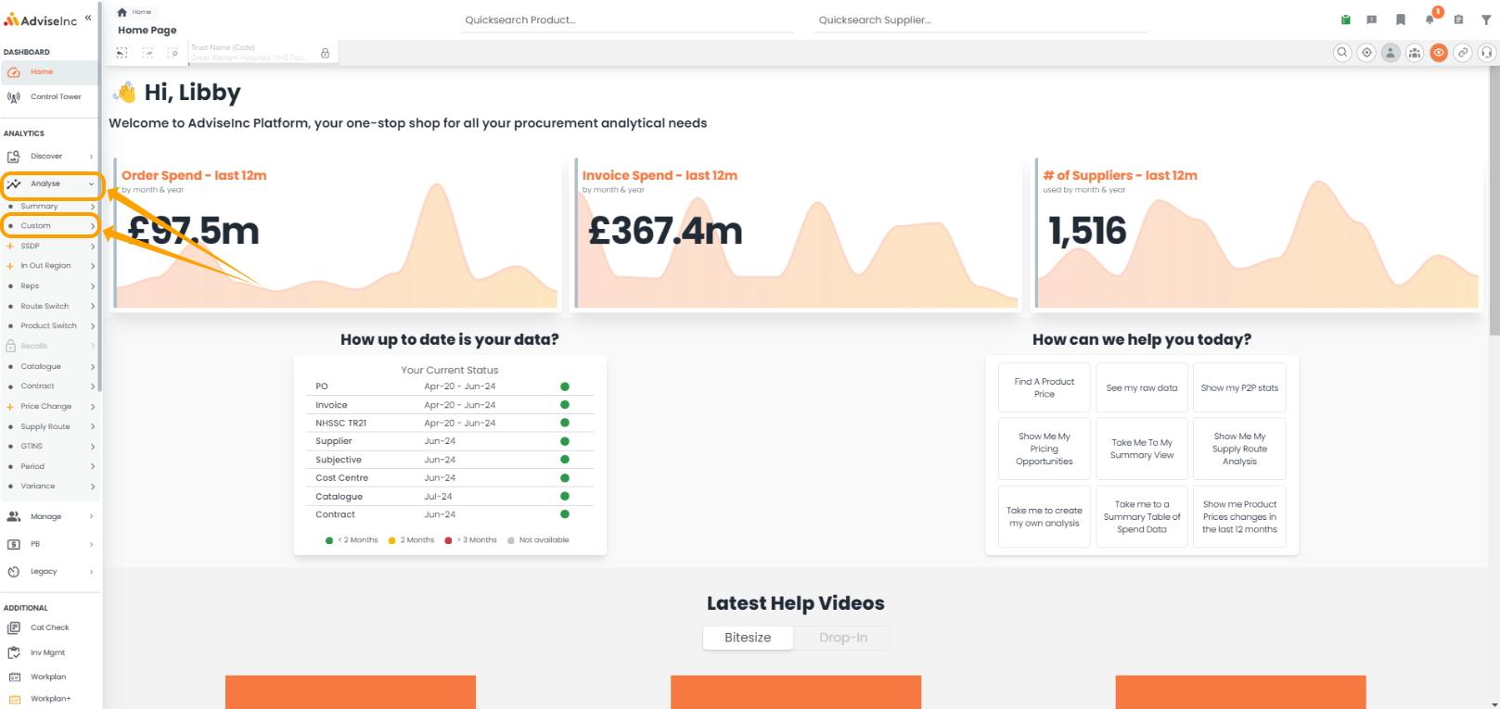The width and height of the screenshot is (1500, 709).
Task: Click the Quicksearch Product field
Action: click(x=627, y=20)
